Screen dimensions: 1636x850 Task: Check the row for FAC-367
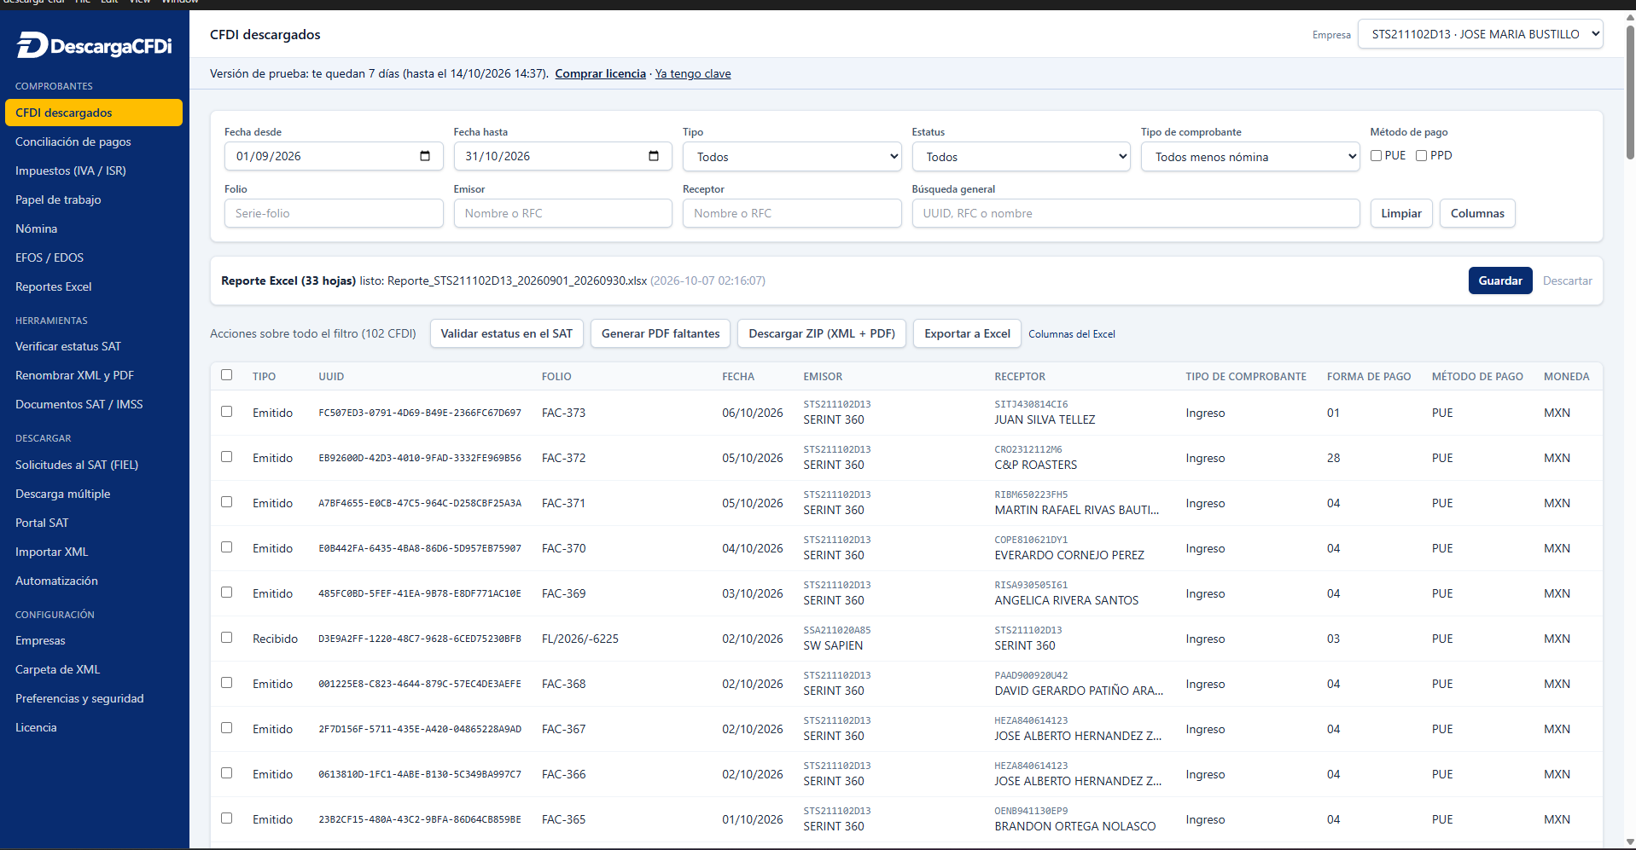226,728
